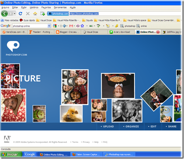The width and height of the screenshot is (184, 159).
Task: Open the back-forward history dropdown arrow
Action: [x=15, y=14]
